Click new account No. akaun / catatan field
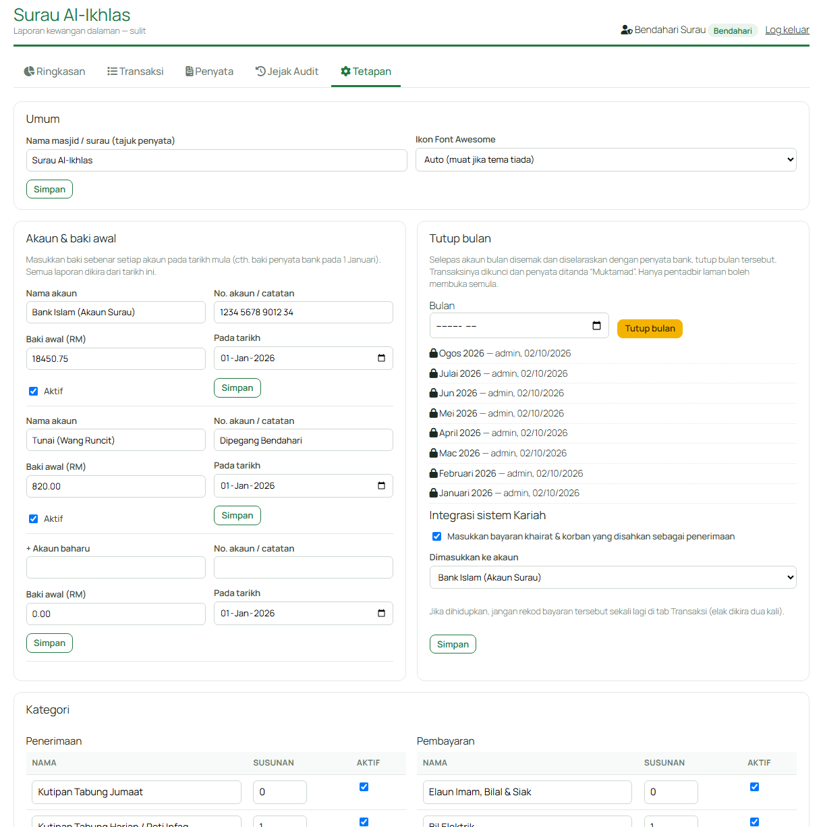This screenshot has width=823, height=827. click(304, 567)
